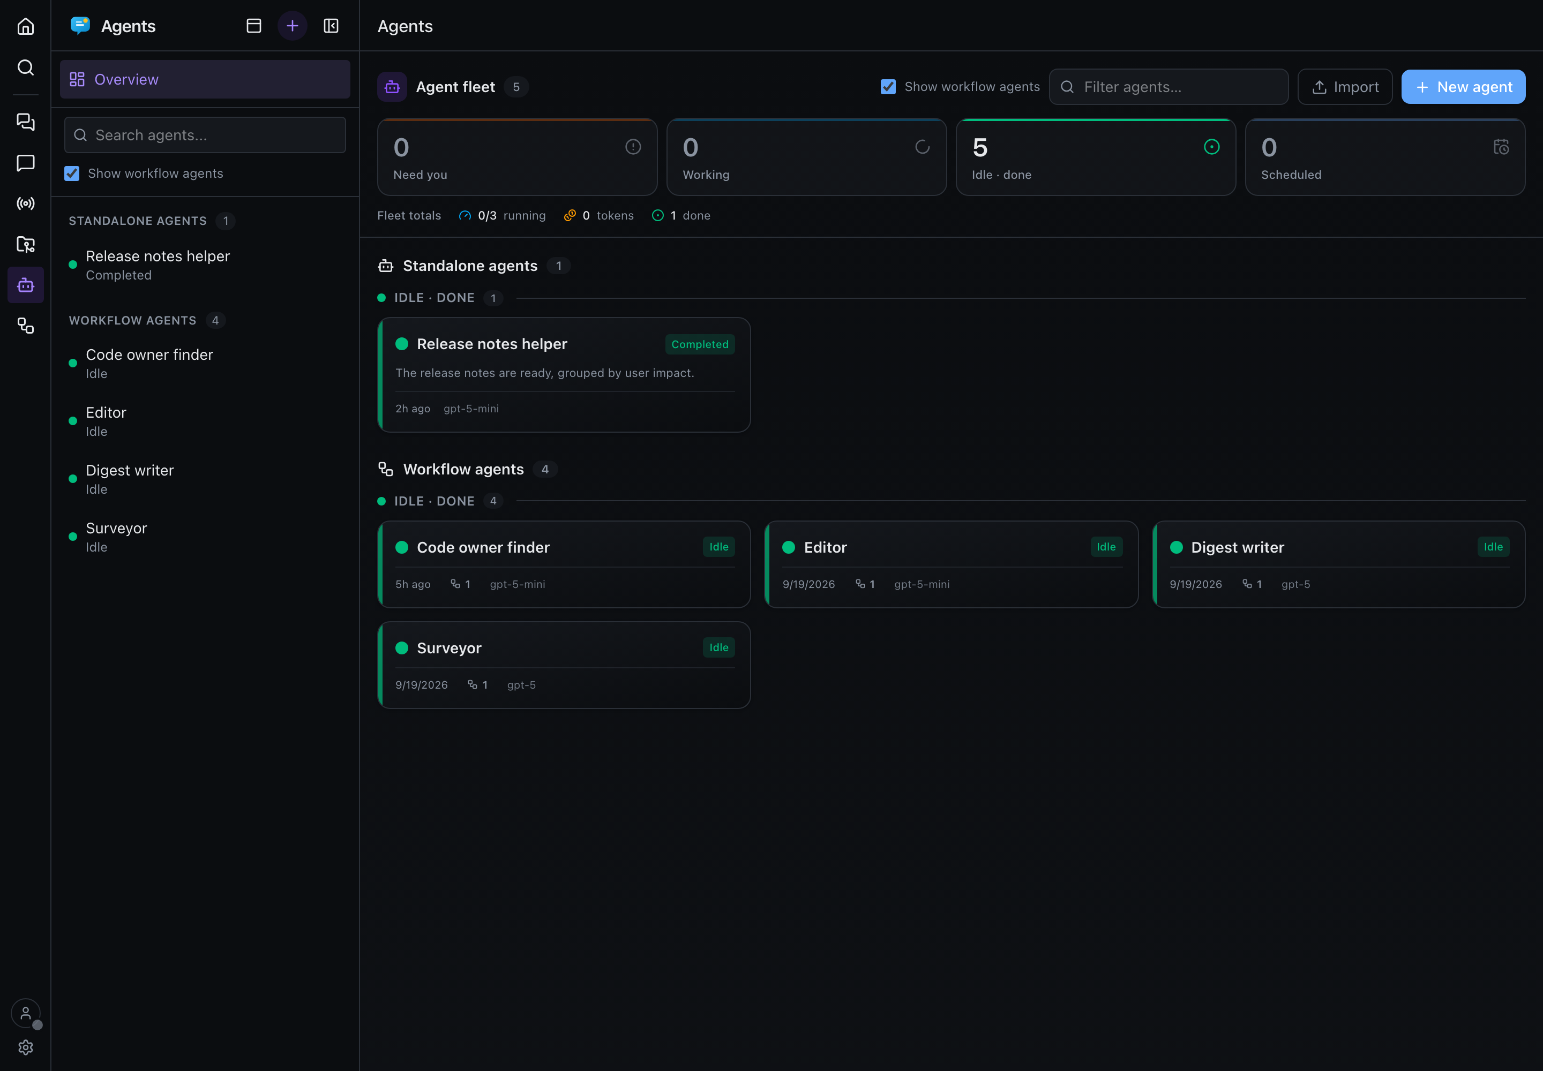Select the Idle · done stat card
This screenshot has height=1071, width=1543.
pyautogui.click(x=1096, y=157)
